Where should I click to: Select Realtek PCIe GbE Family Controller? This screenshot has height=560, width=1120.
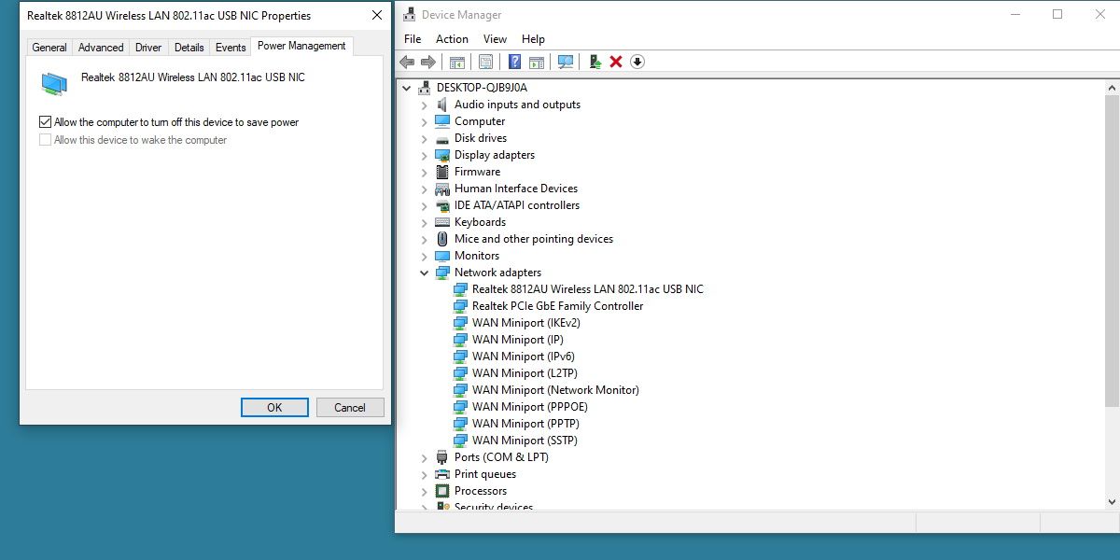coord(557,306)
